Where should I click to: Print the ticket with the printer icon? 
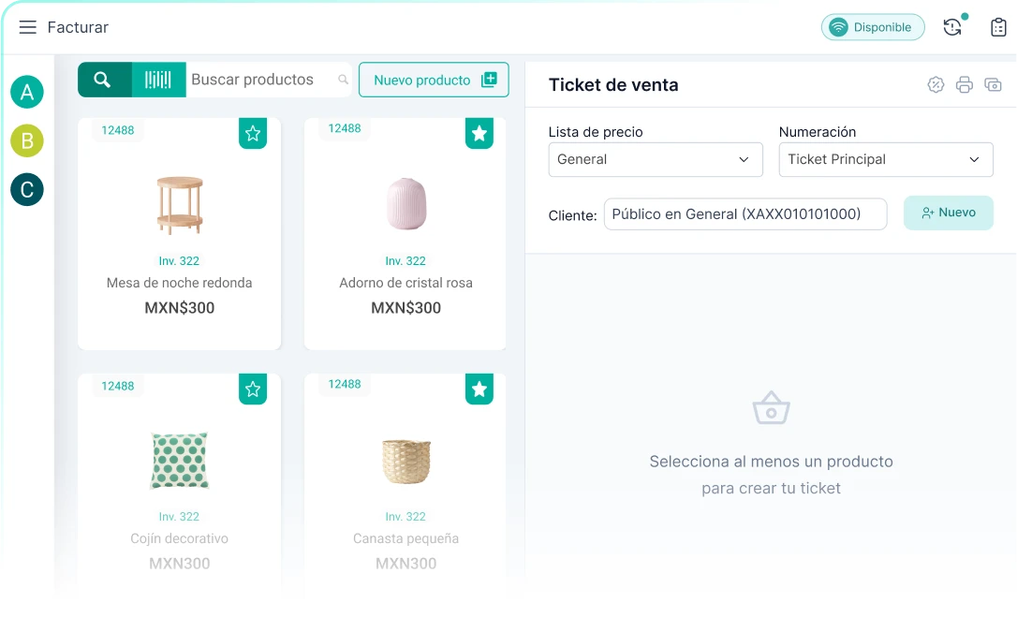pos(965,85)
